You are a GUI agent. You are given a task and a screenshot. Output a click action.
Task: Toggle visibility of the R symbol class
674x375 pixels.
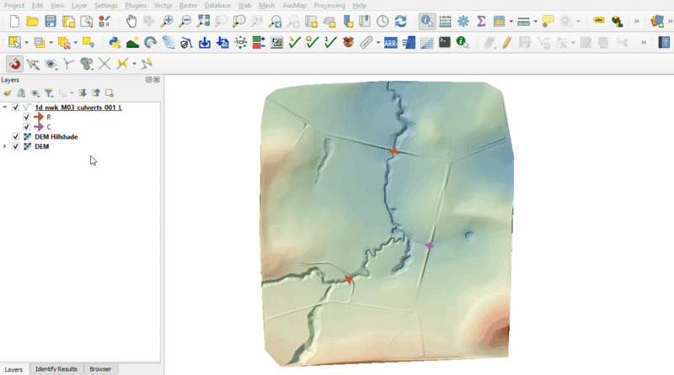[26, 118]
